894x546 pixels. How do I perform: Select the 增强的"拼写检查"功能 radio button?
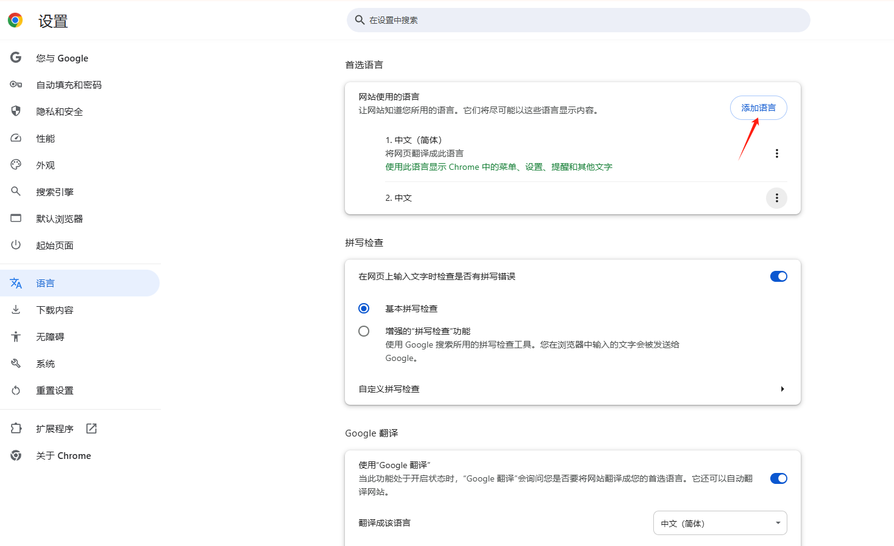[x=364, y=331]
